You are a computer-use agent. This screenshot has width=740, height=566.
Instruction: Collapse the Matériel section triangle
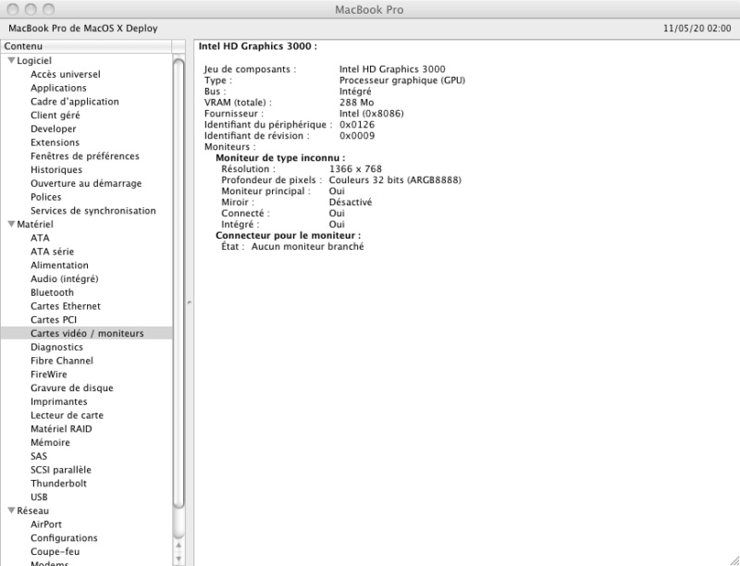point(12,224)
